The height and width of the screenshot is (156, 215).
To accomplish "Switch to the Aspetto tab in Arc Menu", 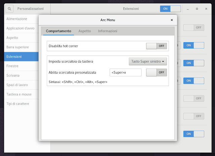I will point(85,31).
